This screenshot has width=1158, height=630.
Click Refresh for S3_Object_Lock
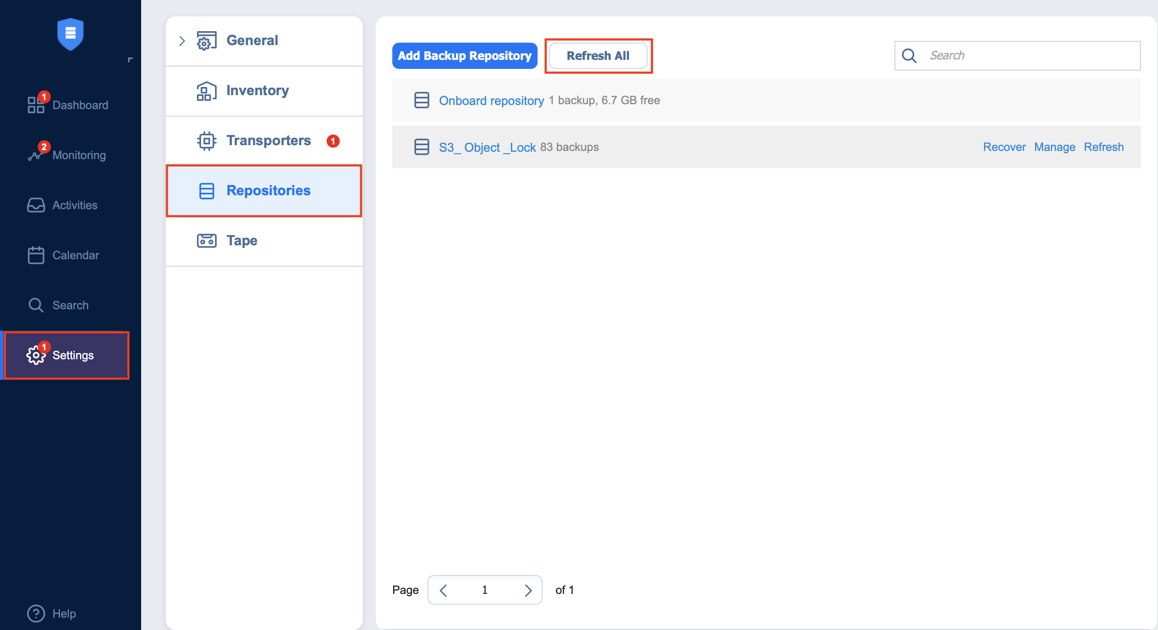(x=1103, y=147)
